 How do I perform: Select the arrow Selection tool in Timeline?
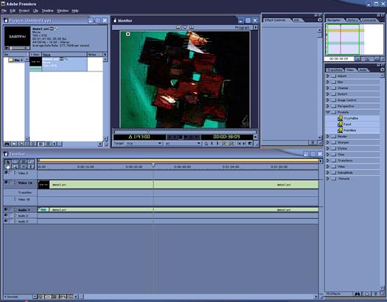click(7, 162)
